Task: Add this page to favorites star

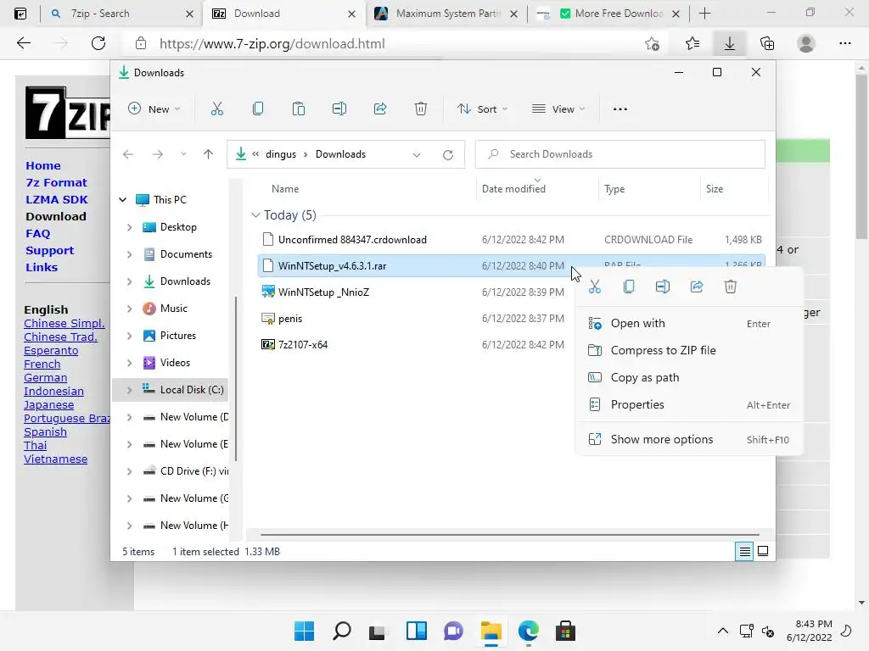Action: pyautogui.click(x=653, y=44)
